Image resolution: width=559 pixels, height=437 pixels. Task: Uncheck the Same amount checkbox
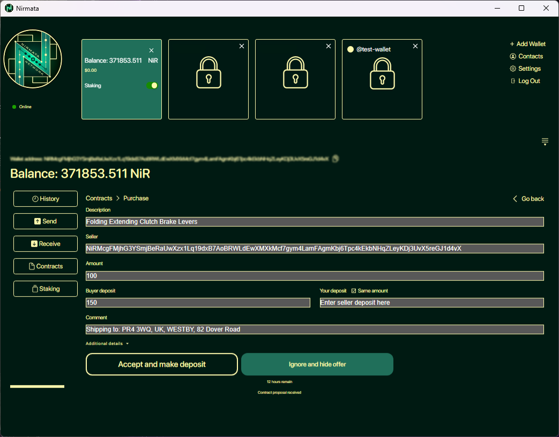[x=354, y=291]
